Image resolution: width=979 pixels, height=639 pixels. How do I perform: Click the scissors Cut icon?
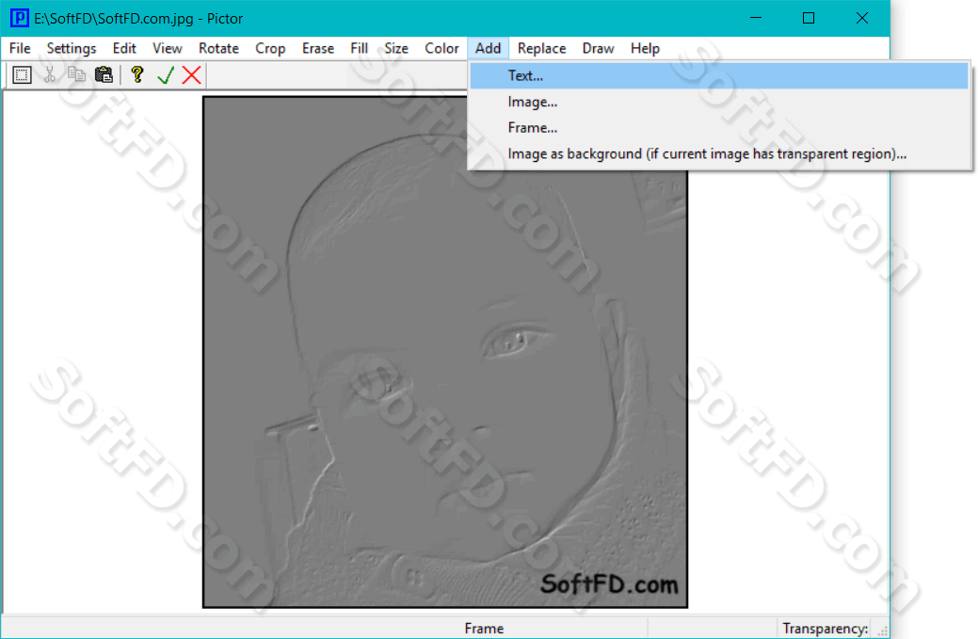coord(49,75)
